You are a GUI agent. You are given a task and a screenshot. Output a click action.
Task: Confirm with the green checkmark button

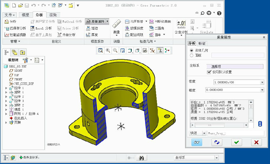pyautogui.click(x=237, y=142)
